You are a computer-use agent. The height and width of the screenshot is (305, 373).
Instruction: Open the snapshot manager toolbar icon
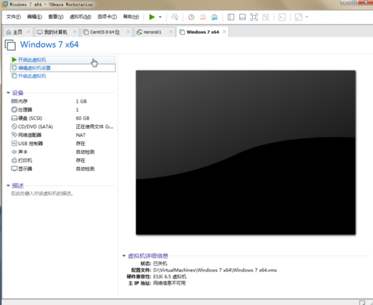[214, 17]
